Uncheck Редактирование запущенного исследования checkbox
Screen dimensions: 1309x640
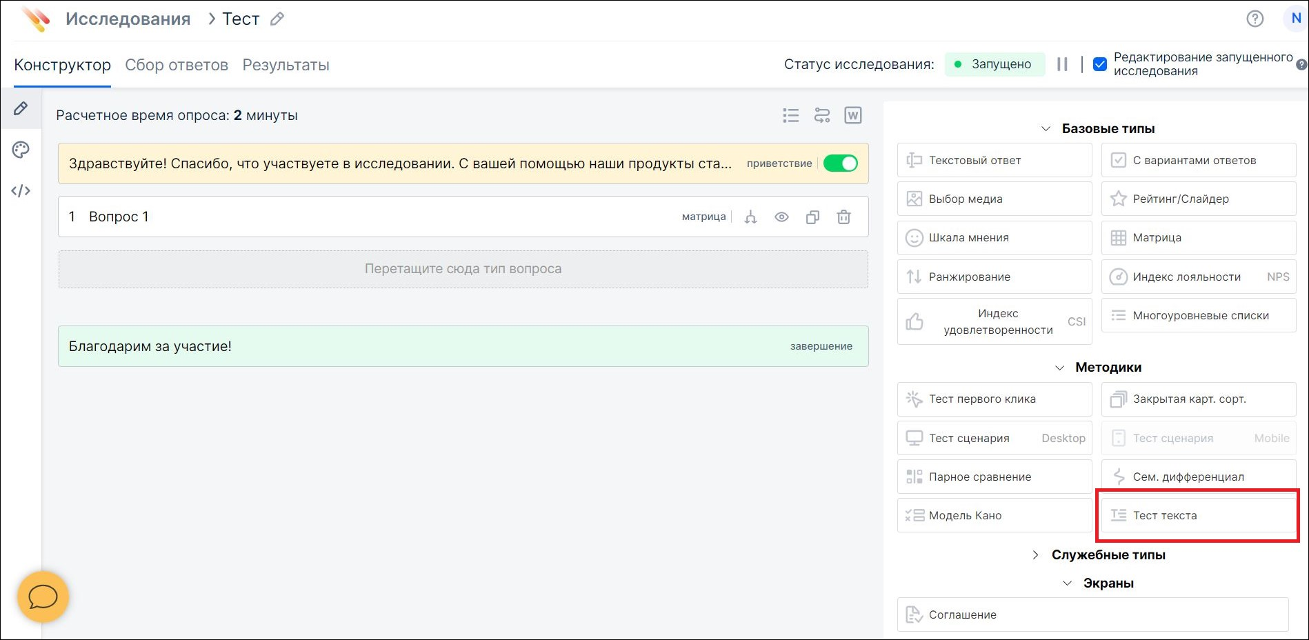[1100, 64]
